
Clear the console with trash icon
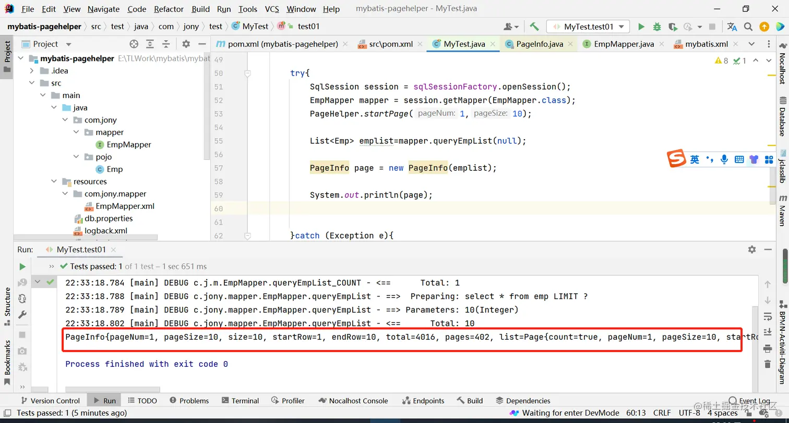click(x=768, y=364)
